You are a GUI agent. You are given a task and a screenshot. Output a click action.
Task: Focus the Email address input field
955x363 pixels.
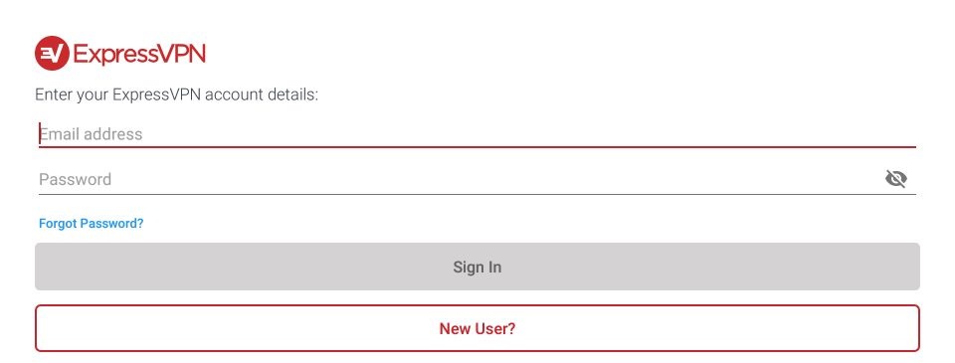pyautogui.click(x=477, y=134)
